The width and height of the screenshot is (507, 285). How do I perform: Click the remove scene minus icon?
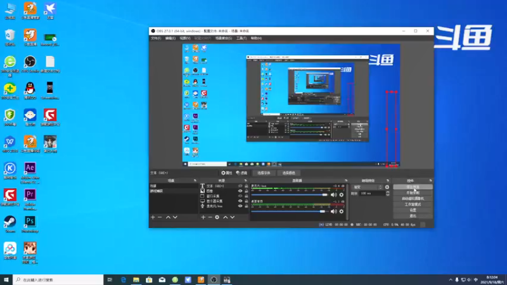pyautogui.click(x=160, y=217)
